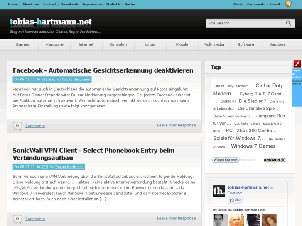The height and width of the screenshot is (226, 302).
Task: Click the amazon.de logo
Action: [x=275, y=160]
